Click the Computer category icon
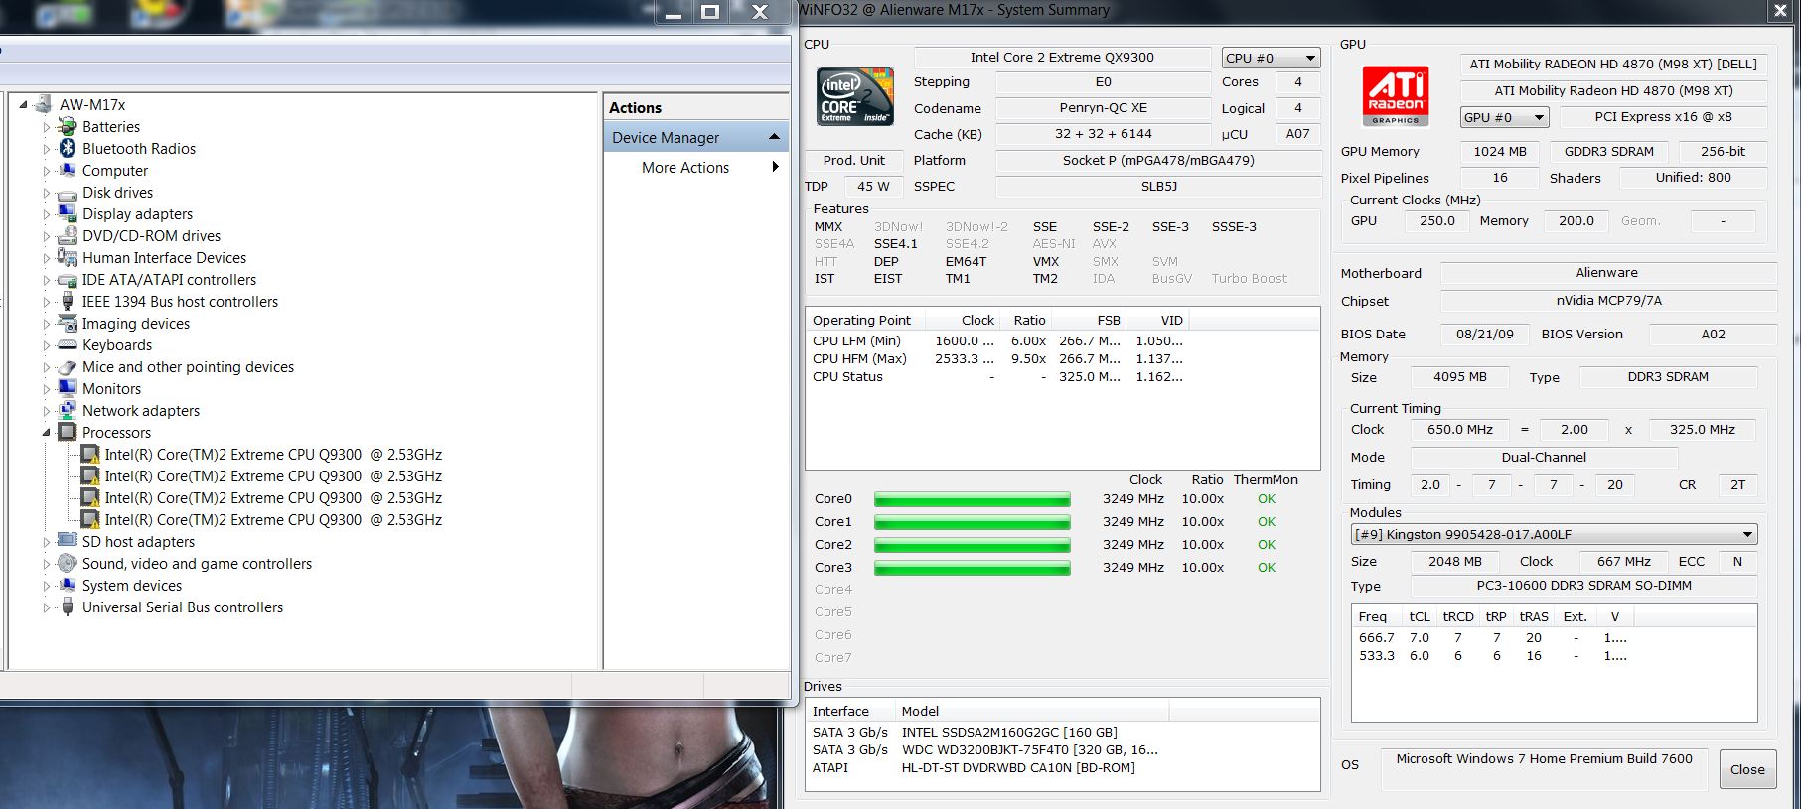Viewport: 1801px width, 809px height. tap(68, 171)
